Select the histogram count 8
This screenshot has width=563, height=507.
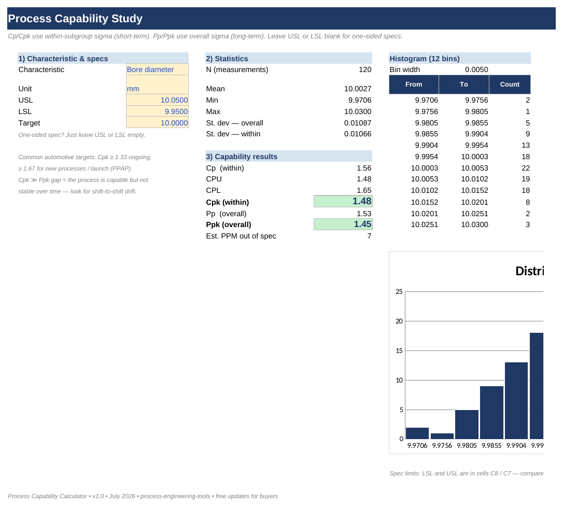(528, 202)
